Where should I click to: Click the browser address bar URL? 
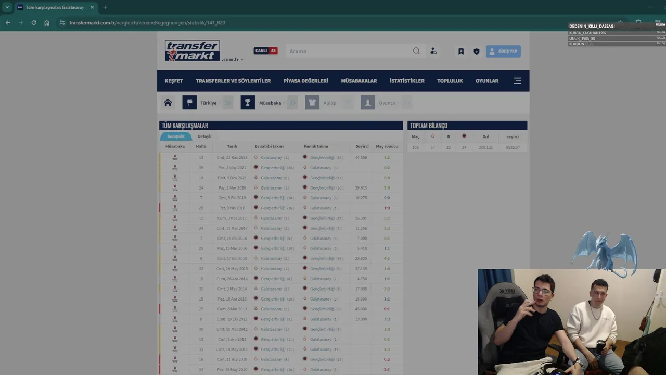point(147,23)
